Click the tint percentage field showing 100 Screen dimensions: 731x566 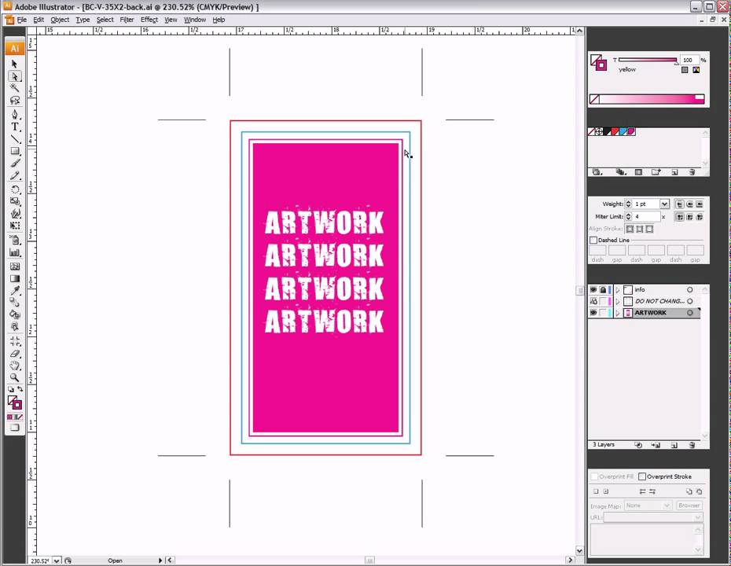coord(689,61)
